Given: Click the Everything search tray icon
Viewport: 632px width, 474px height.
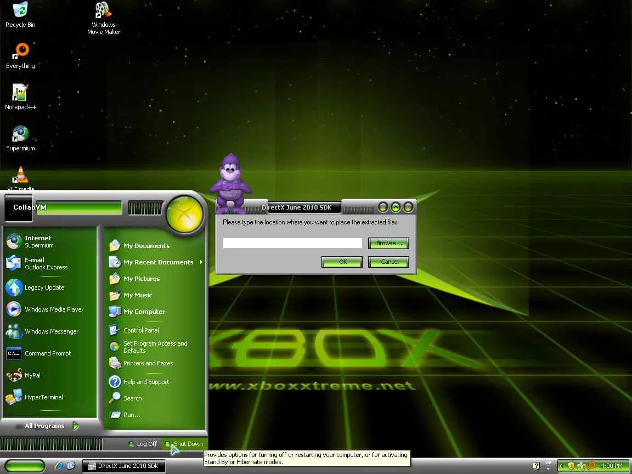Looking at the screenshot, I should point(592,466).
